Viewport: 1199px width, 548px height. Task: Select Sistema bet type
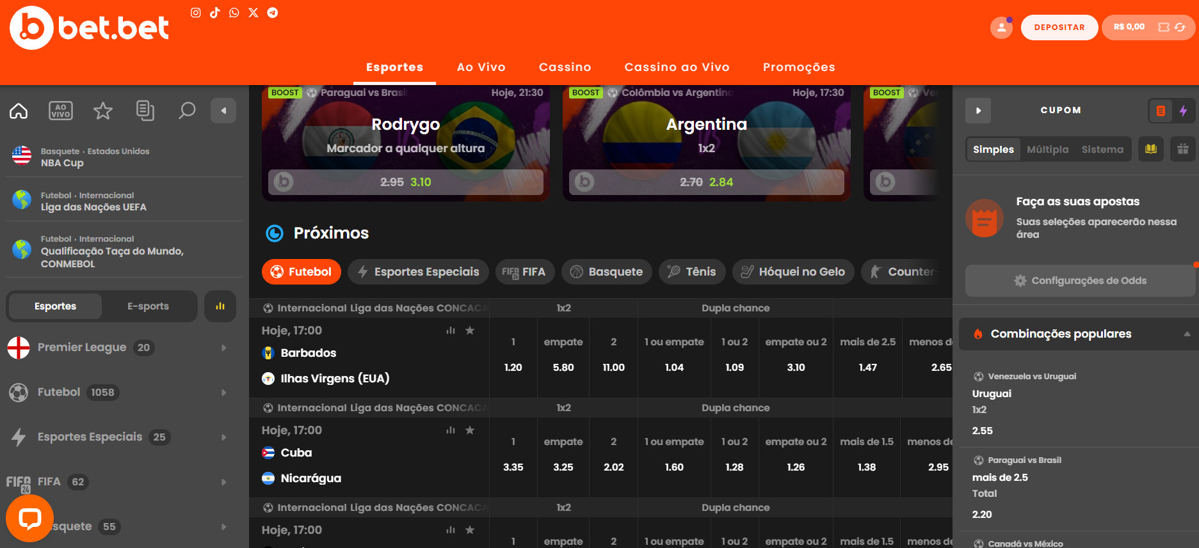pos(1102,149)
